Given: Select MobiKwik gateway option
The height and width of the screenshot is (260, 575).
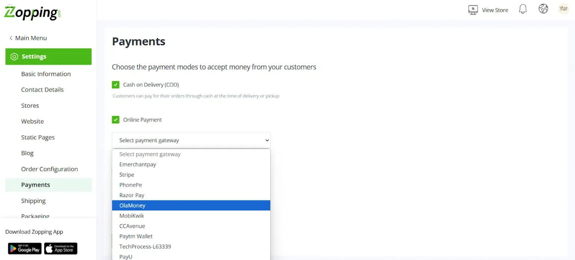Looking at the screenshot, I should (x=191, y=216).
